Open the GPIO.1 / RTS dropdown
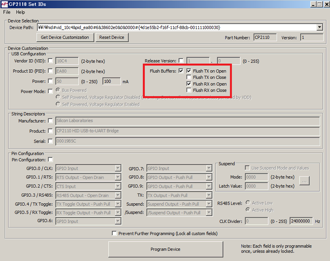Screen dimensions: 330x261 click(x=117, y=177)
